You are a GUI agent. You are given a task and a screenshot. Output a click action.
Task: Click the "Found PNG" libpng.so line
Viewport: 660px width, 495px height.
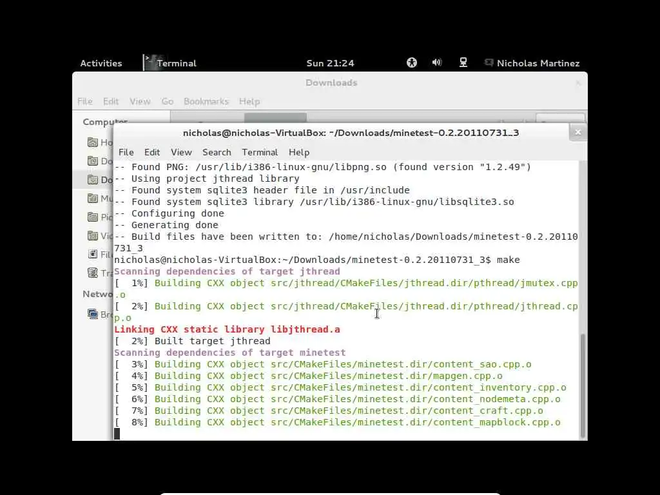tap(322, 167)
